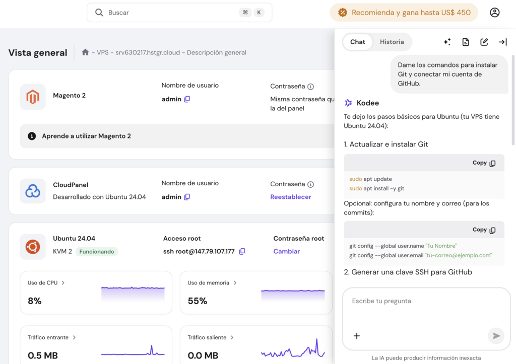
Task: Select the Chat tab
Action: point(358,42)
